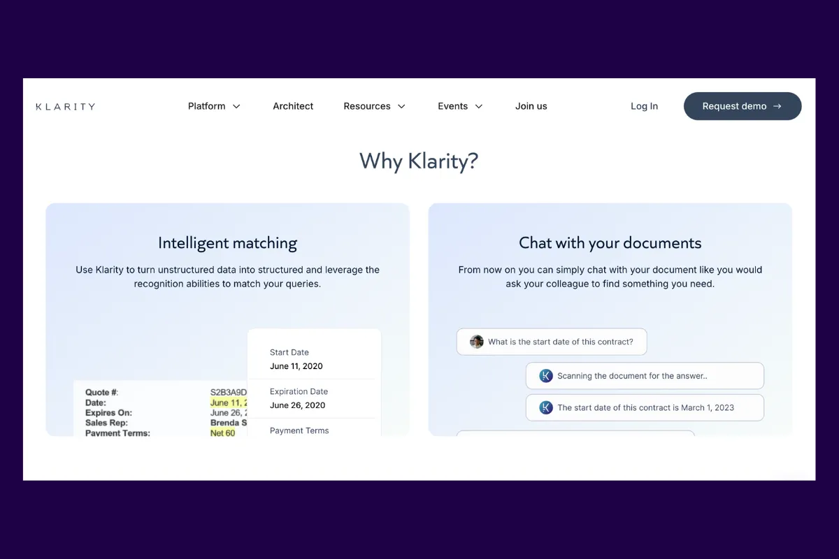839x559 pixels.
Task: Click the Start Date label in the panel
Action: [289, 353]
